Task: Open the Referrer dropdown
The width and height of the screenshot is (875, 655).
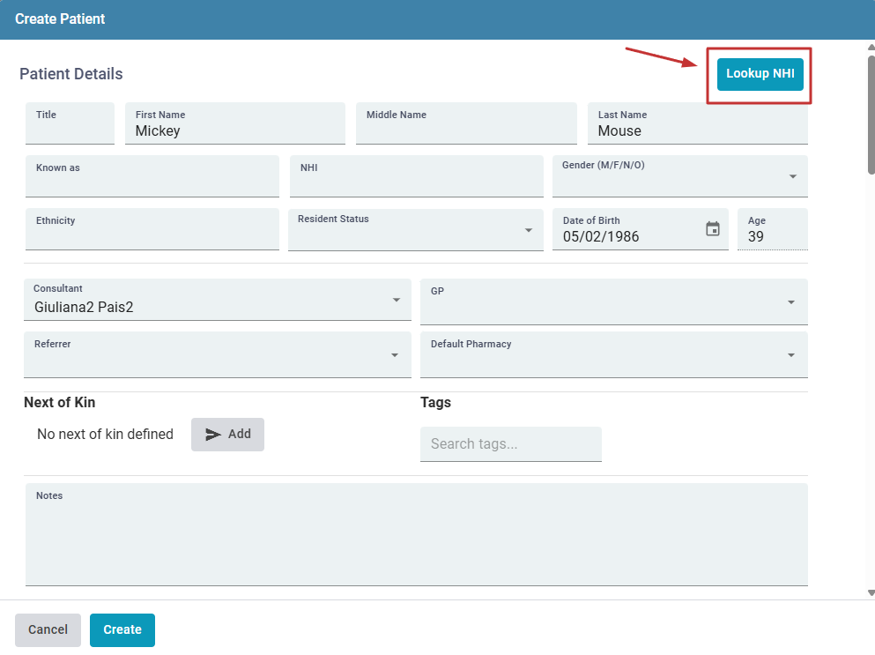Action: point(396,354)
